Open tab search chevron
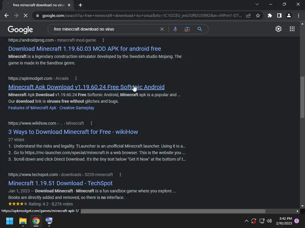 257,4
